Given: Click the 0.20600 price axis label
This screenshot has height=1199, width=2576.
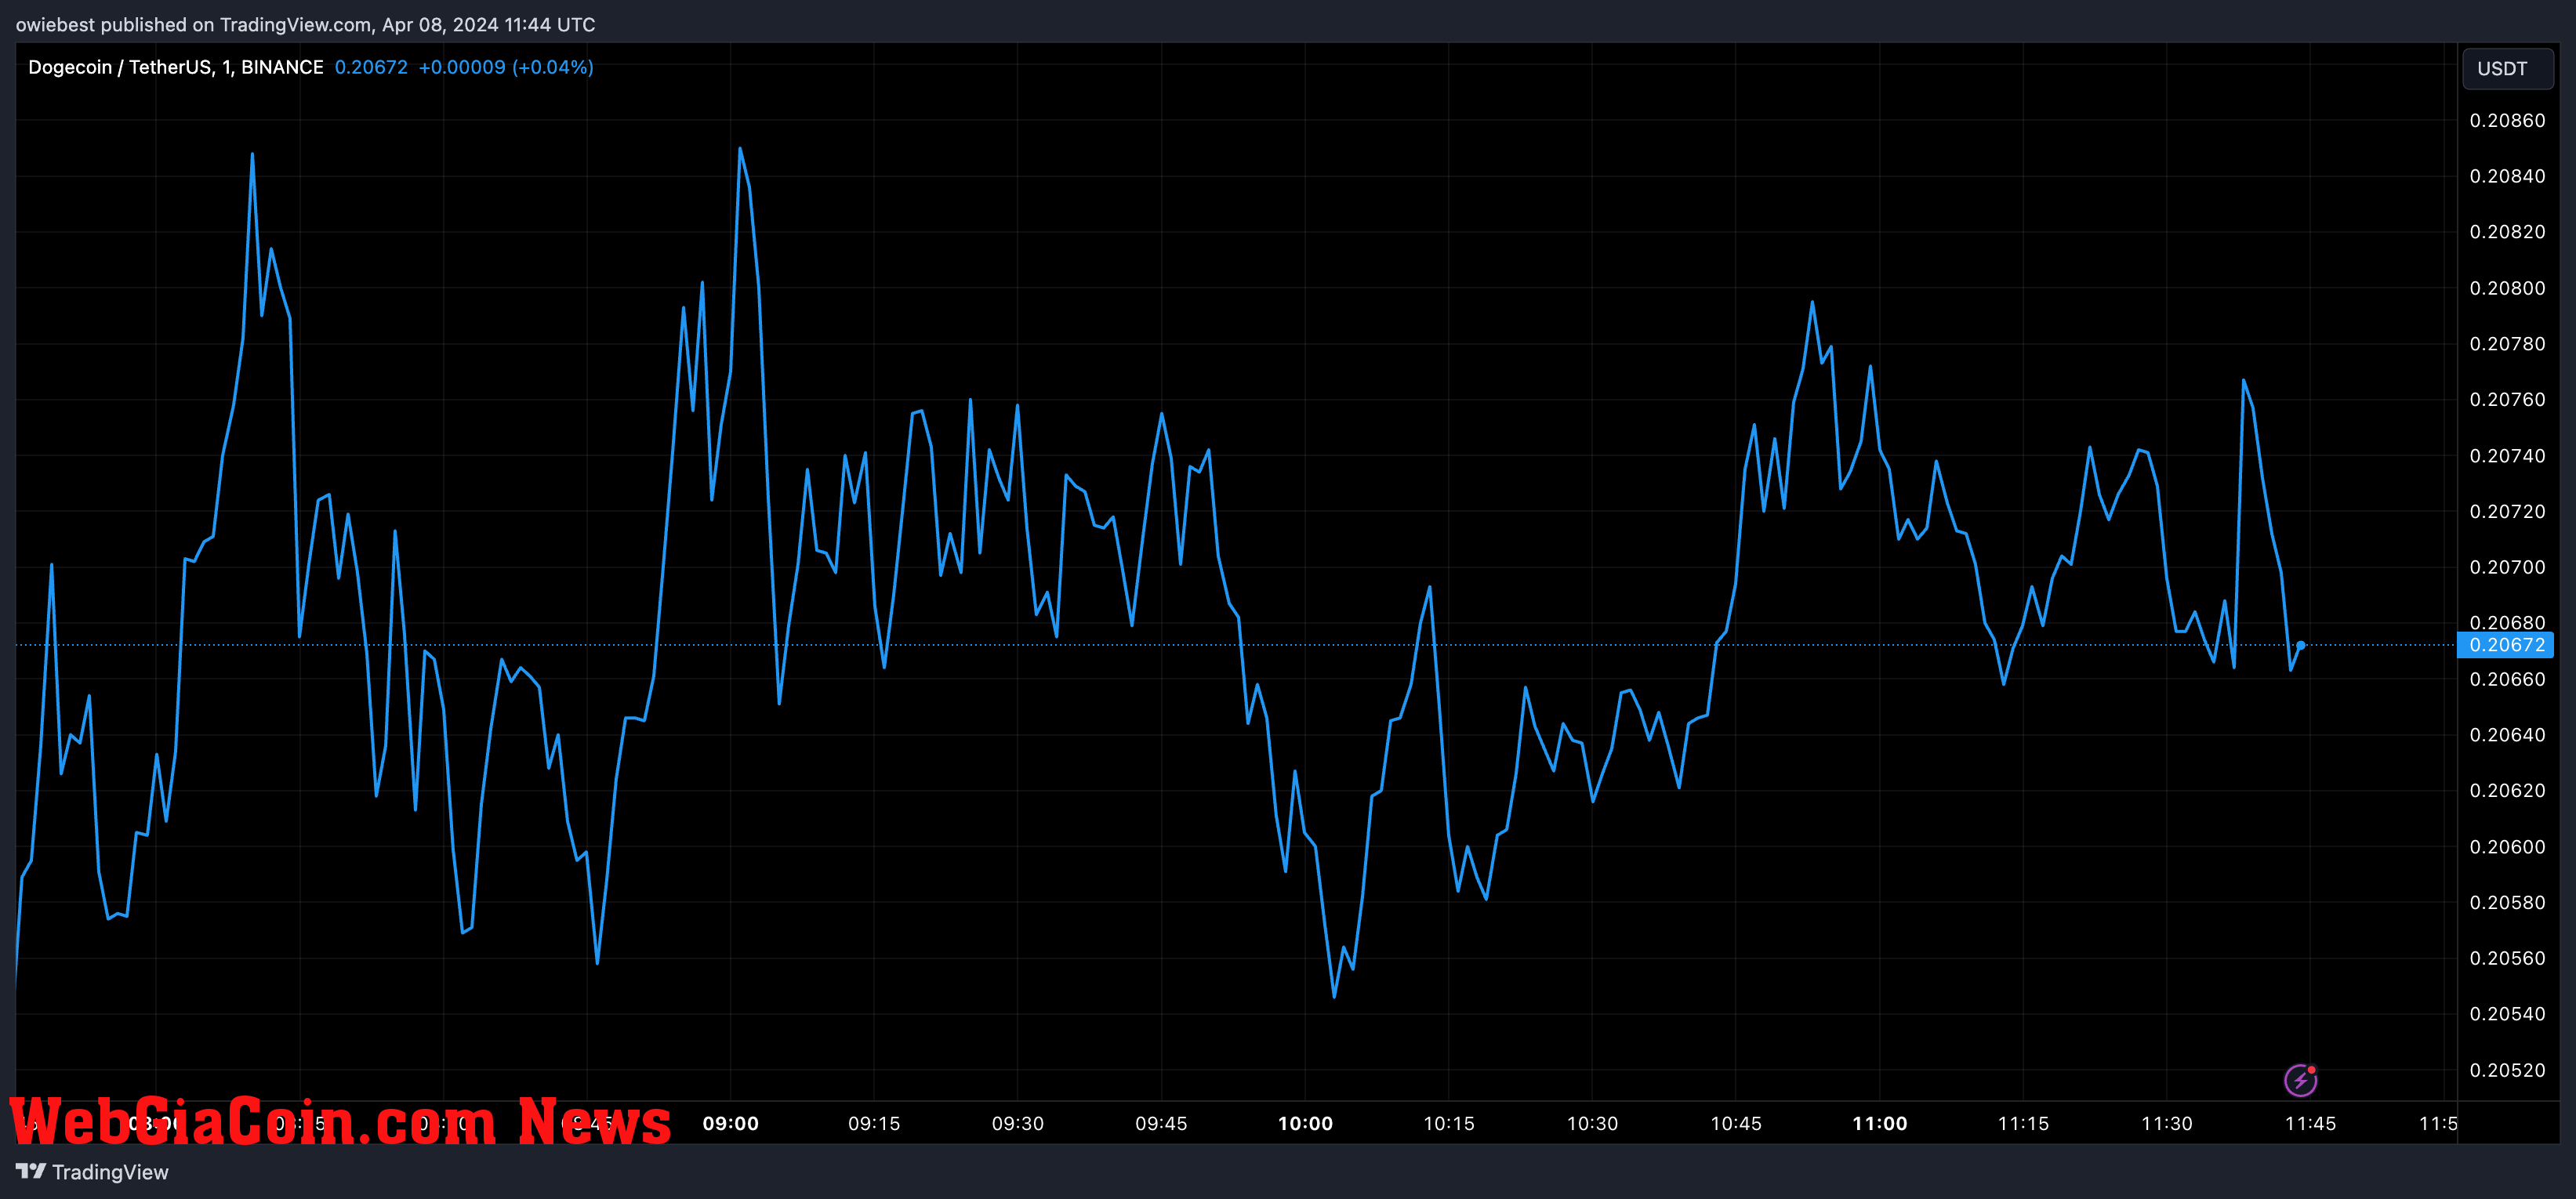Looking at the screenshot, I should point(2507,847).
